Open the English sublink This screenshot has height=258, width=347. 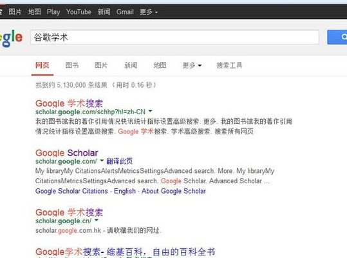tap(125, 191)
